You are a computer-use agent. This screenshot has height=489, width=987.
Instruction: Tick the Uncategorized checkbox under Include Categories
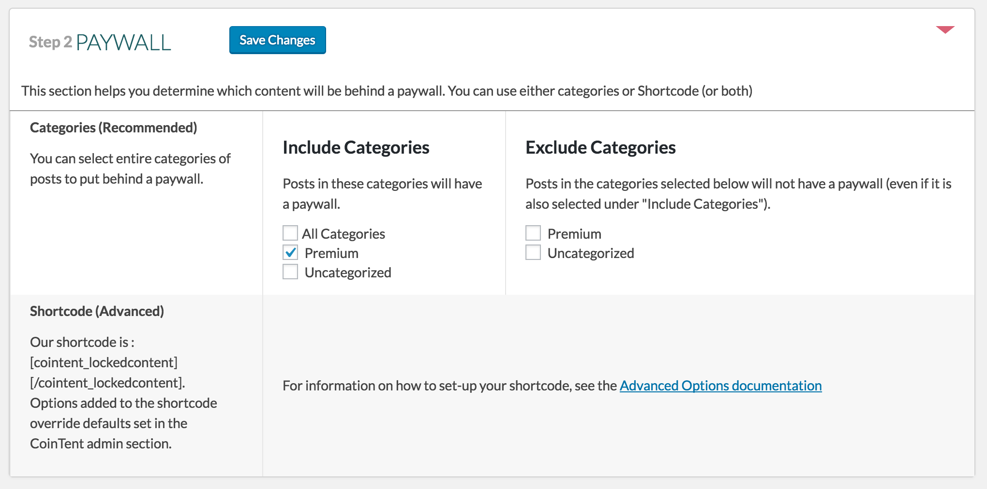click(x=290, y=272)
